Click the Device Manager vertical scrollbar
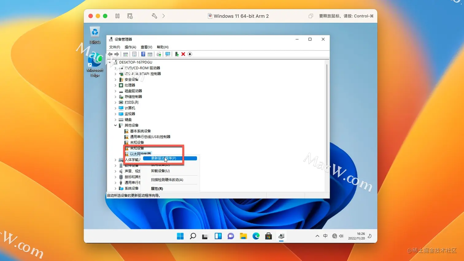The width and height of the screenshot is (464, 261). pos(327,126)
